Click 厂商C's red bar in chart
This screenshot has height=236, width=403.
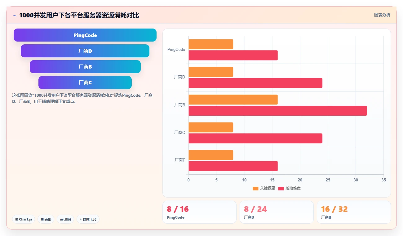[255, 138]
